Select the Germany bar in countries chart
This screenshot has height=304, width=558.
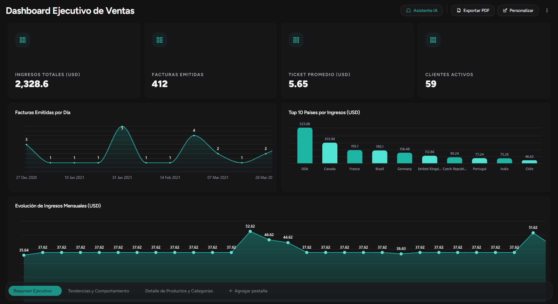[405, 158]
